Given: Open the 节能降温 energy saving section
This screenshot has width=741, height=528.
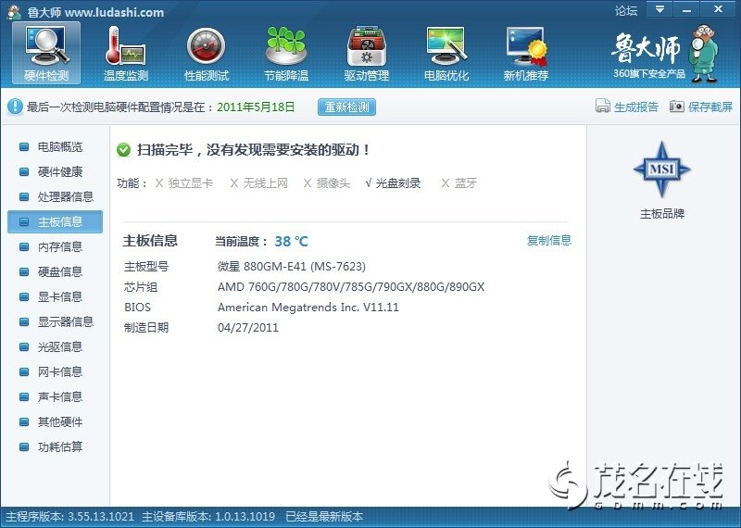Looking at the screenshot, I should point(286,53).
